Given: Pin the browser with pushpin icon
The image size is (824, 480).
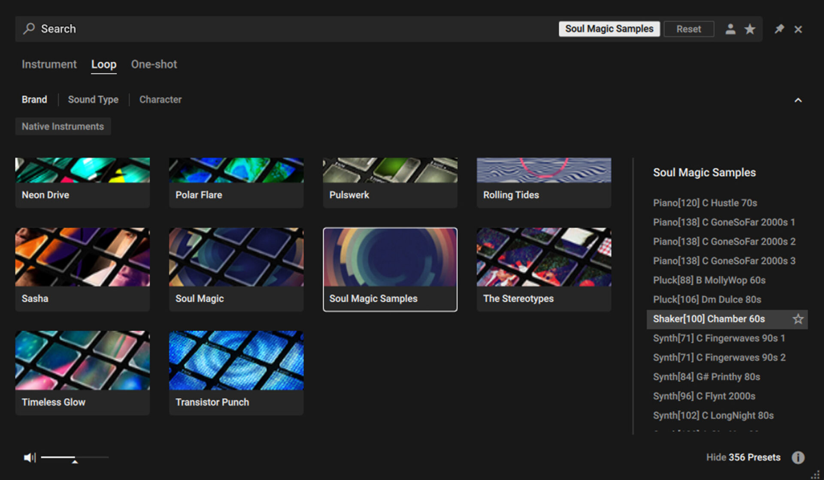Looking at the screenshot, I should pyautogui.click(x=779, y=29).
